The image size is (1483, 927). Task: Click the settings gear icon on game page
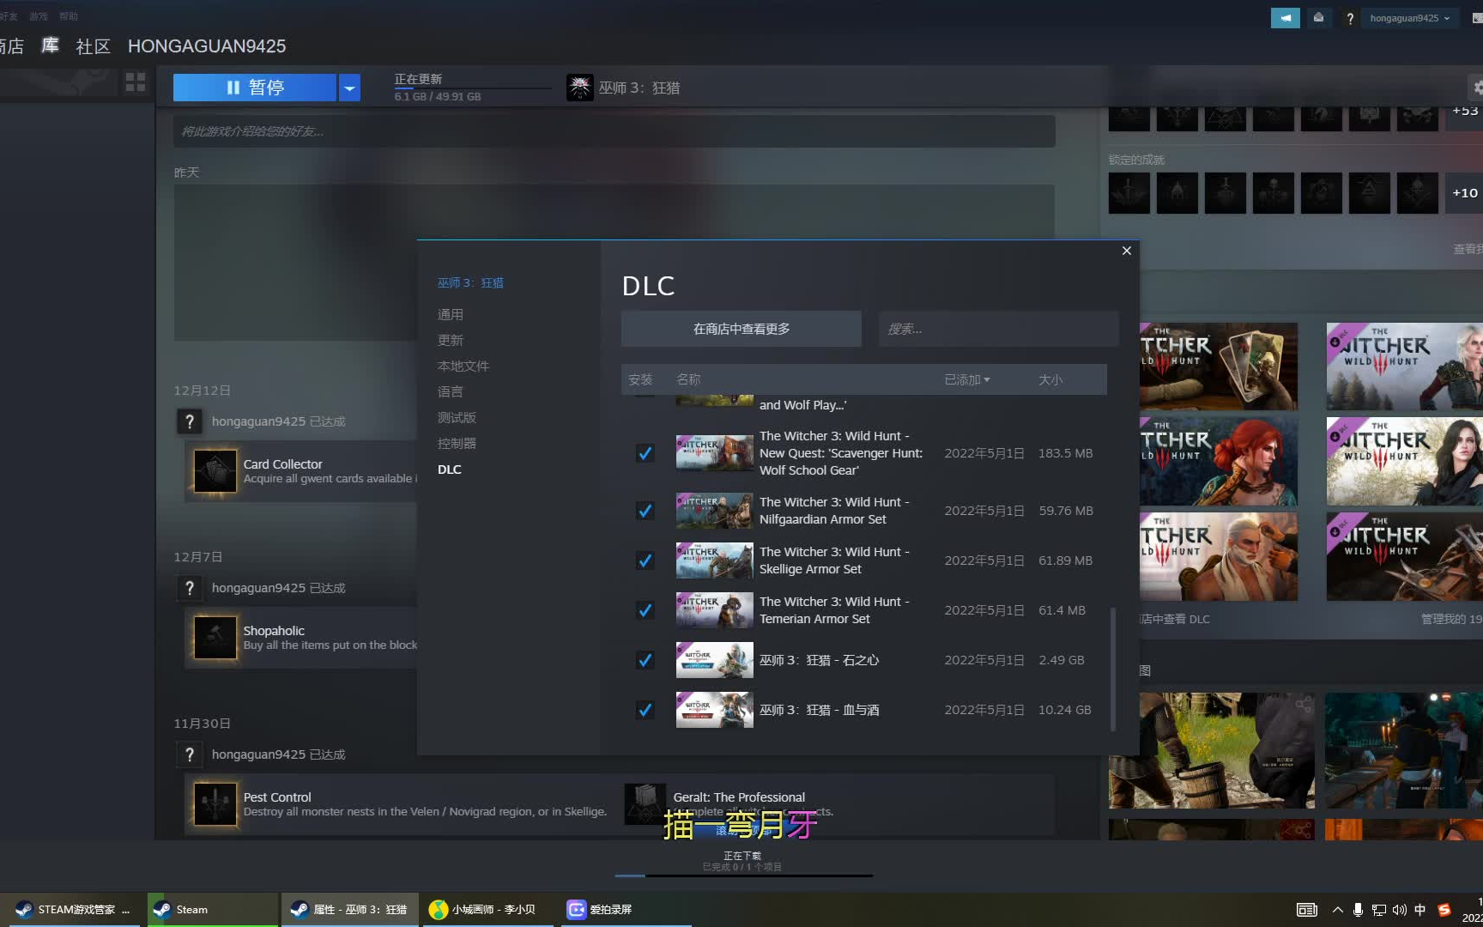[1476, 88]
